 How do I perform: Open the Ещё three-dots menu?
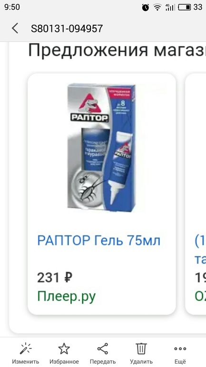click(180, 349)
